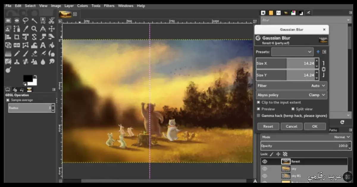Select the Rectangle Select tool

coord(8,21)
